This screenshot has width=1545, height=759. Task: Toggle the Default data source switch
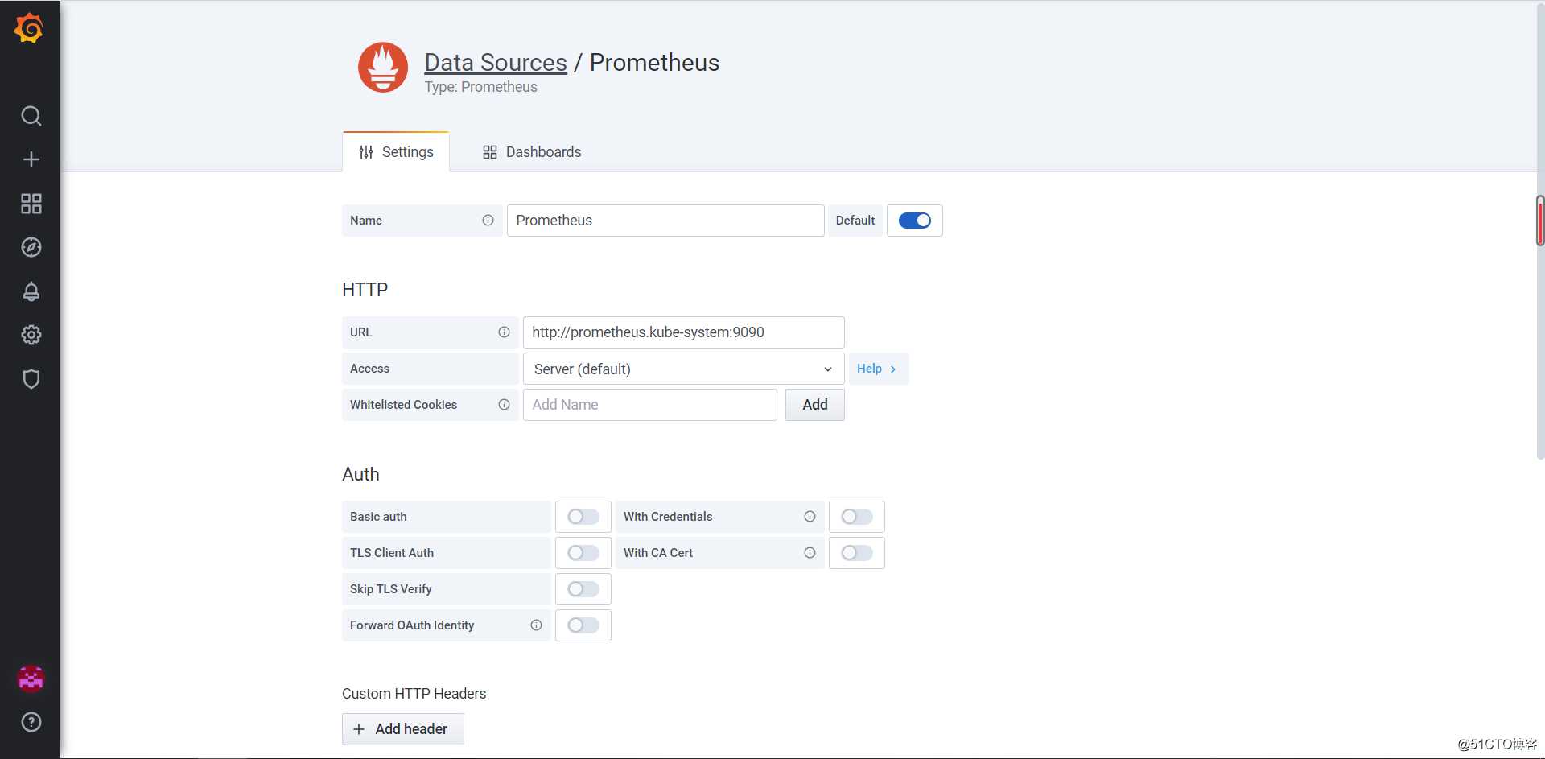click(x=915, y=221)
